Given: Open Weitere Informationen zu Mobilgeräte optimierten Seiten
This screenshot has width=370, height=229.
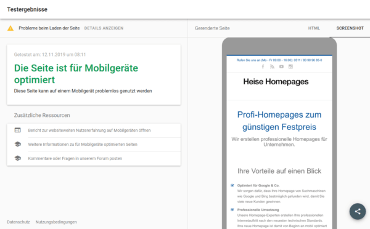Looking at the screenshot, I should (x=83, y=145).
